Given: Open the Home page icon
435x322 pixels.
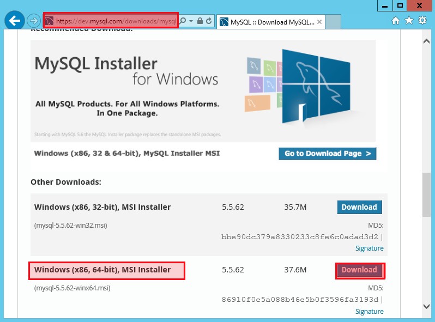Looking at the screenshot, I should click(396, 21).
